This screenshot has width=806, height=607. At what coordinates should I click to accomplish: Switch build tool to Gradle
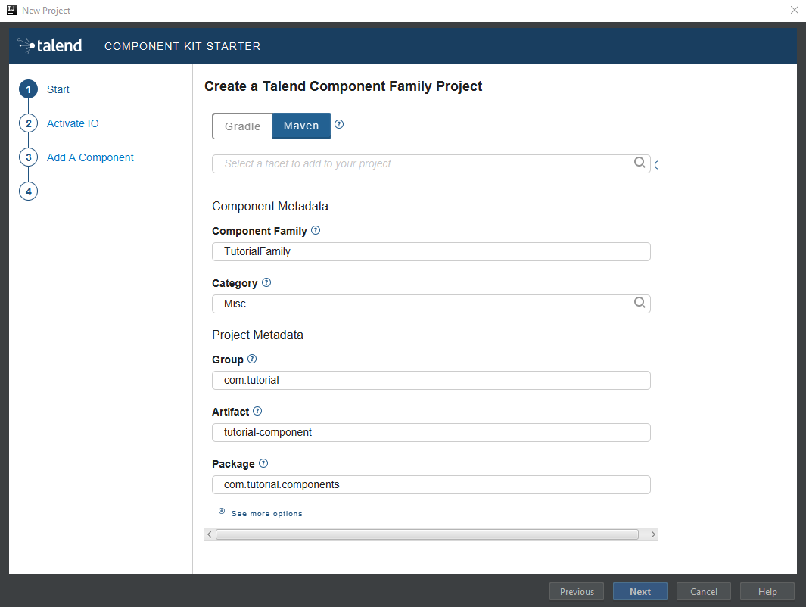point(242,126)
